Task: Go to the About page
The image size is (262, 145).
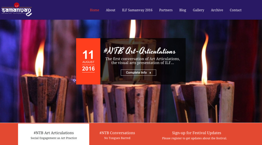Action: coord(111,10)
